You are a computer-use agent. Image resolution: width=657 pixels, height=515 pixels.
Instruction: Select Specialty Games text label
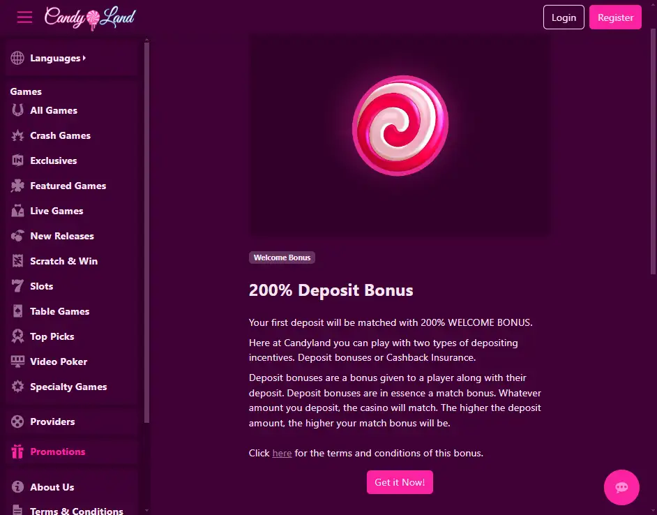(x=68, y=387)
